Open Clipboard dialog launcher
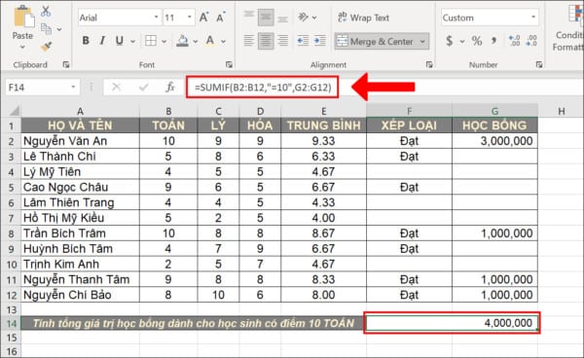The image size is (584, 358). click(66, 65)
